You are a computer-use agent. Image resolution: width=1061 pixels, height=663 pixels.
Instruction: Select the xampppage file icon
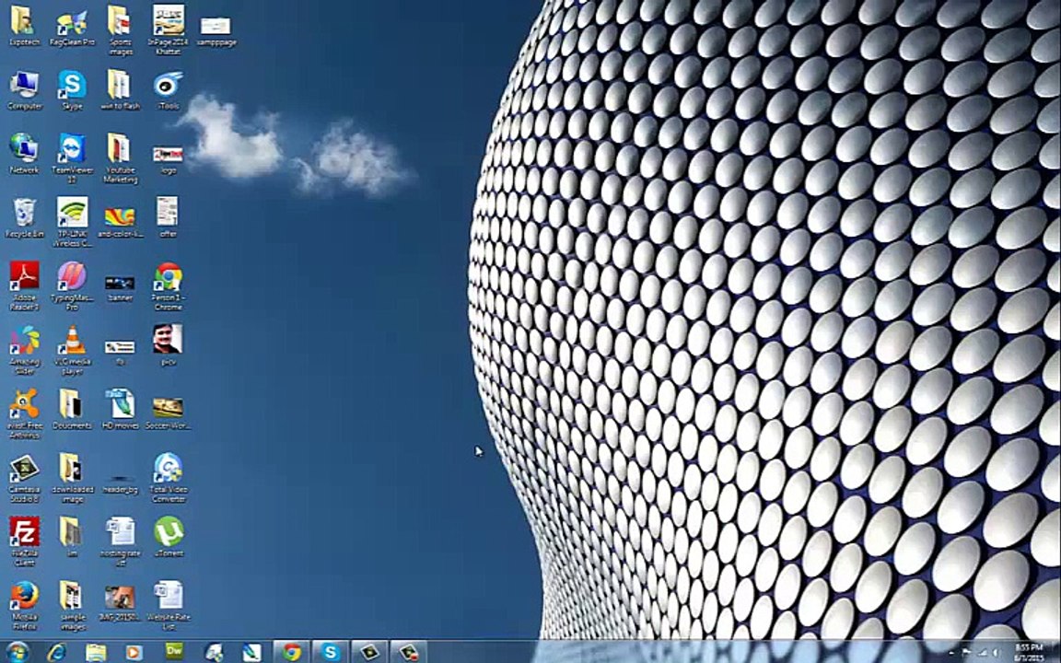pyautogui.click(x=216, y=30)
